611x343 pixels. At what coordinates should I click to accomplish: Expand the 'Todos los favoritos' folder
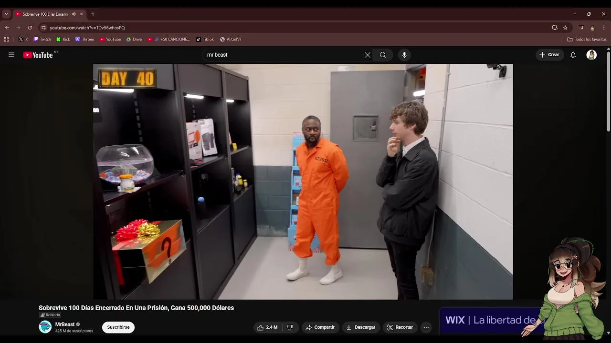coord(587,40)
